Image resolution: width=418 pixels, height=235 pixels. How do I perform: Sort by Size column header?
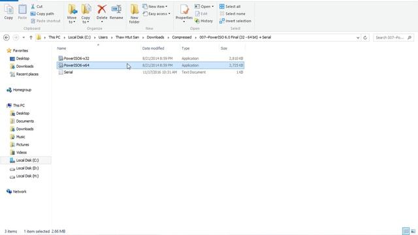tap(224, 48)
